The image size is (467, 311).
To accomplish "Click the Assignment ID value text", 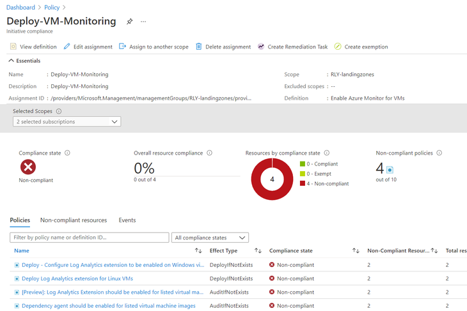I will tap(151, 98).
